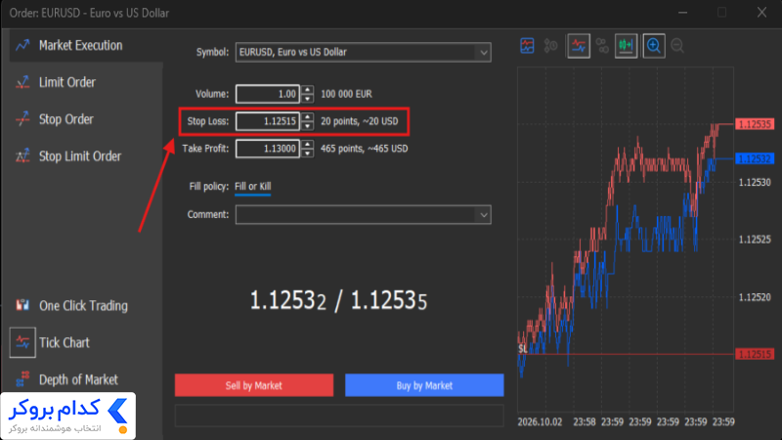Click the 1.12525 axis price label
The height and width of the screenshot is (440, 782).
click(x=755, y=240)
